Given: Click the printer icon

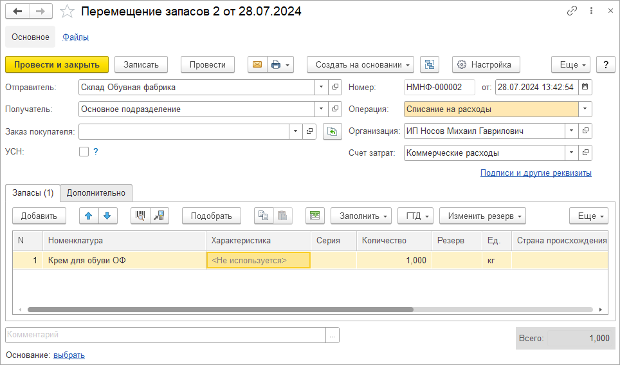Looking at the screenshot, I should pyautogui.click(x=276, y=64).
